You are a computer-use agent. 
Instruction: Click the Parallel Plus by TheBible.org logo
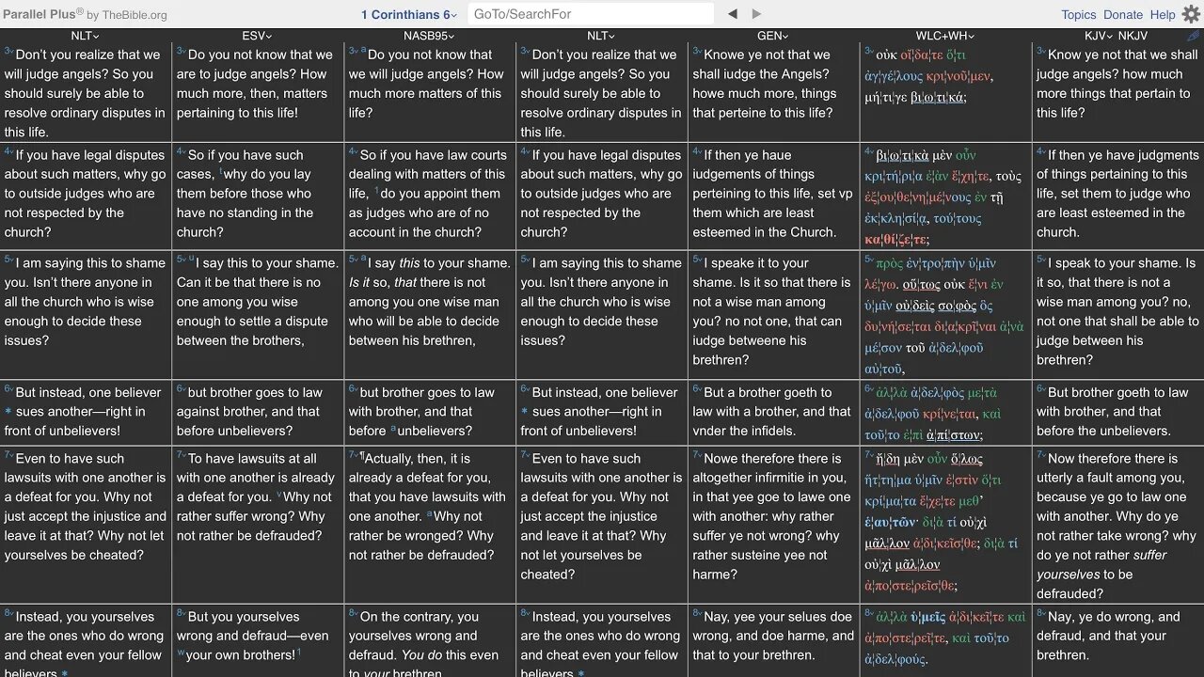pyautogui.click(x=85, y=14)
